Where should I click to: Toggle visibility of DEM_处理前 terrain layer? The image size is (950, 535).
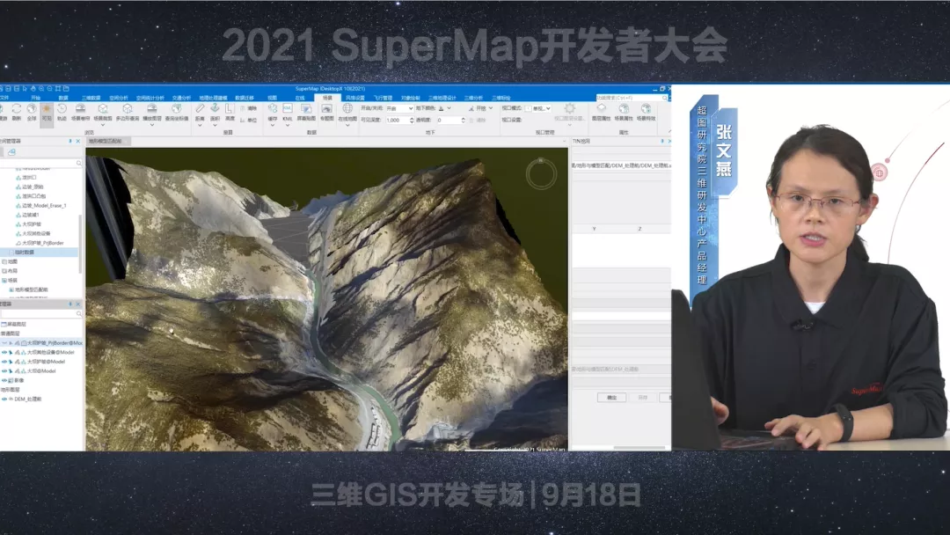[x=4, y=399]
